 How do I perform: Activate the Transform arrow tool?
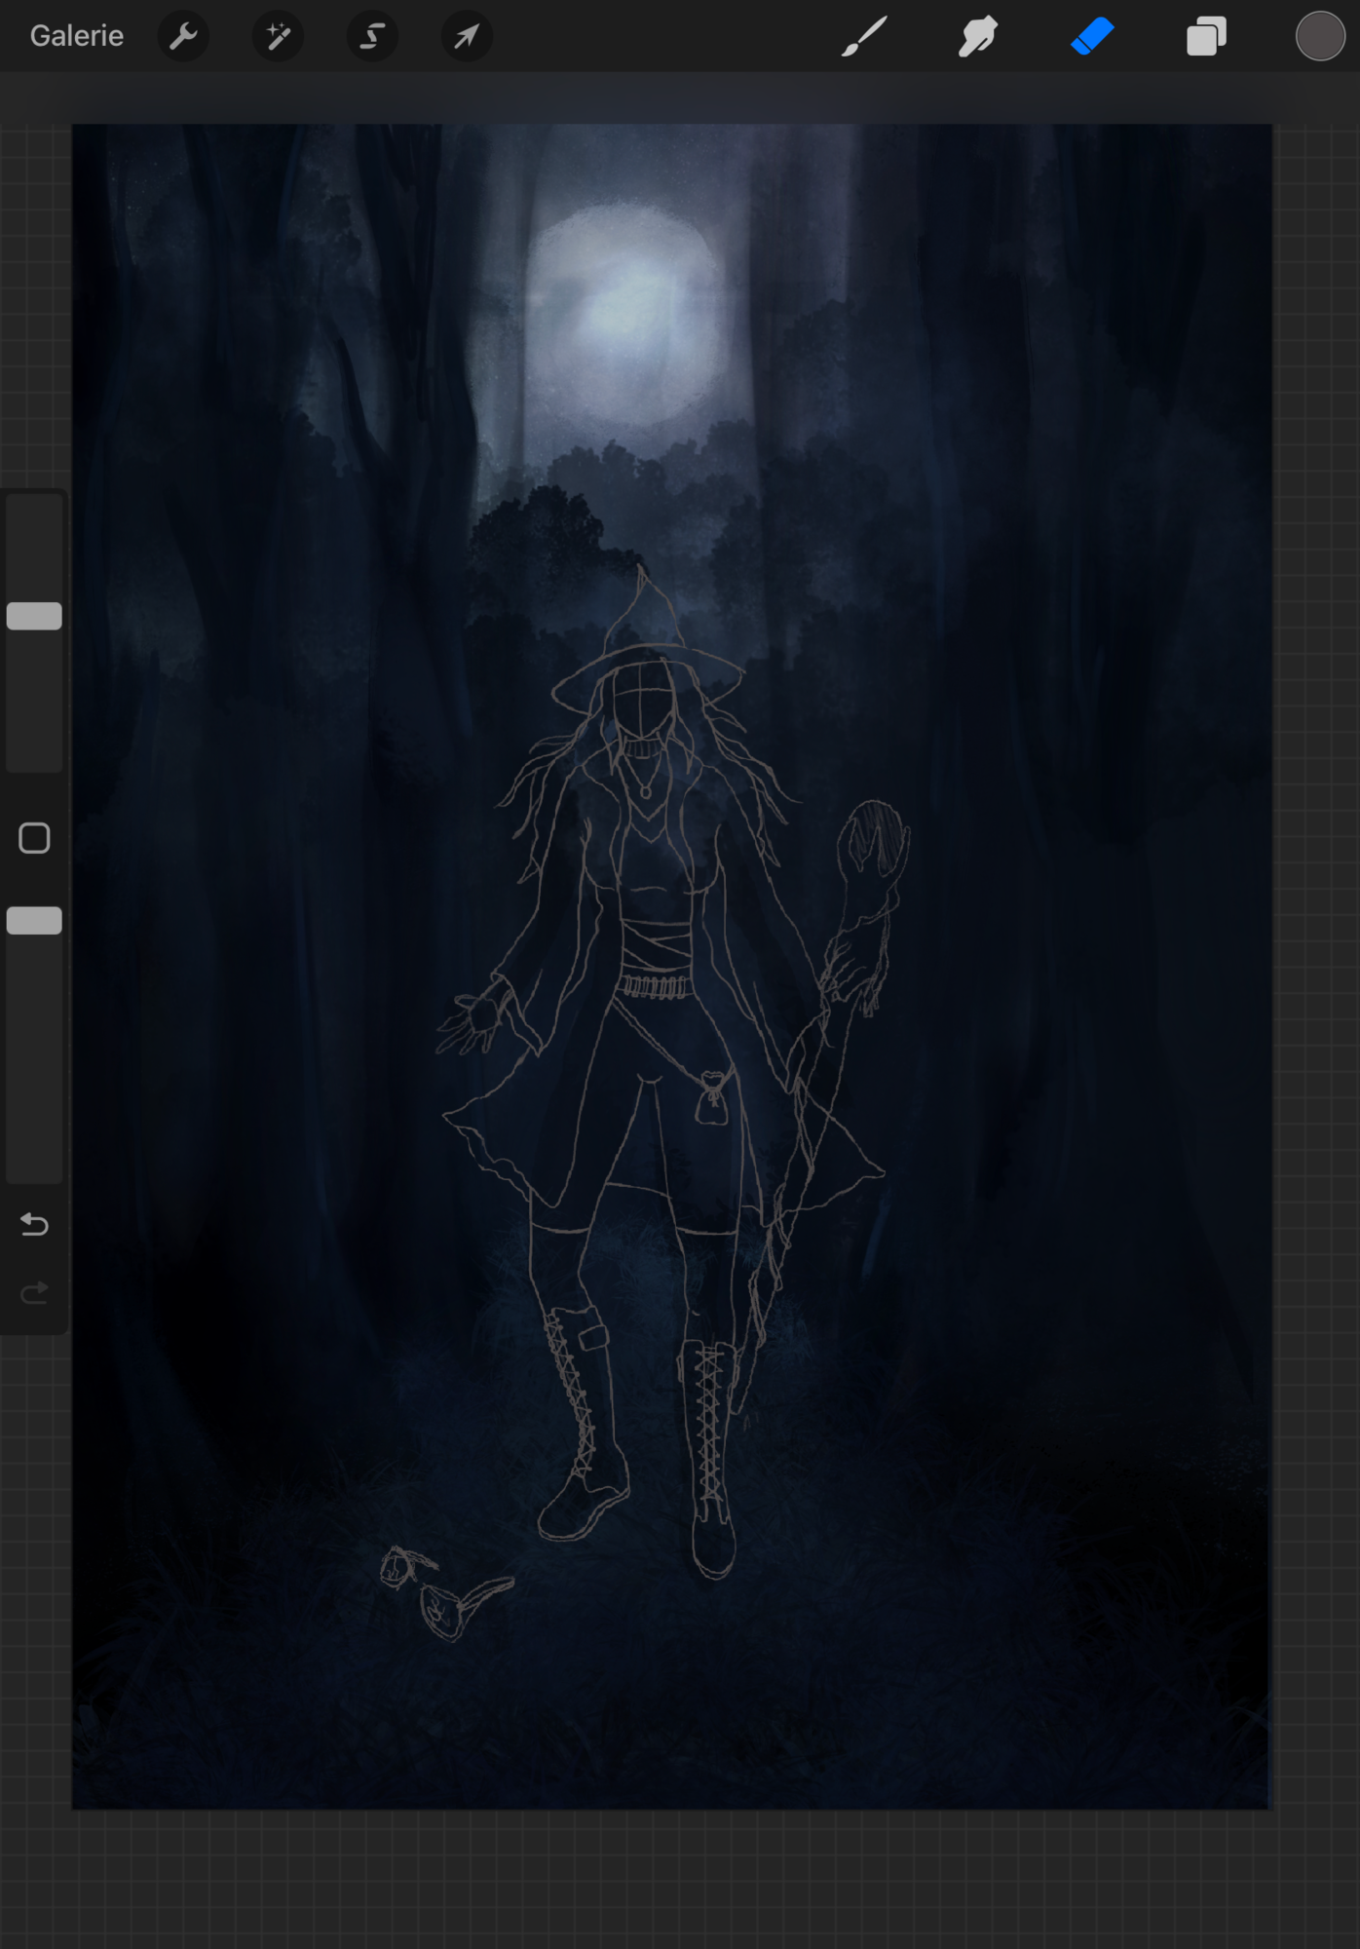pyautogui.click(x=467, y=37)
